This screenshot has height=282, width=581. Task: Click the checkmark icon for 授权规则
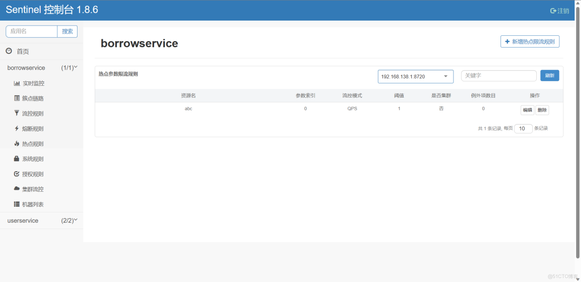tap(17, 174)
